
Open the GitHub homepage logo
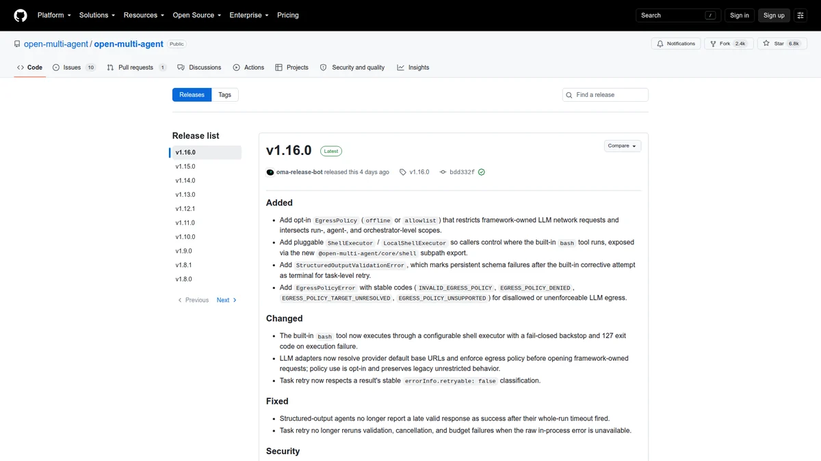click(21, 15)
